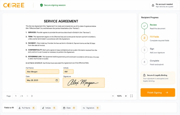
Task: Click the Secure & Legally Binding notice
Action: pos(158,78)
